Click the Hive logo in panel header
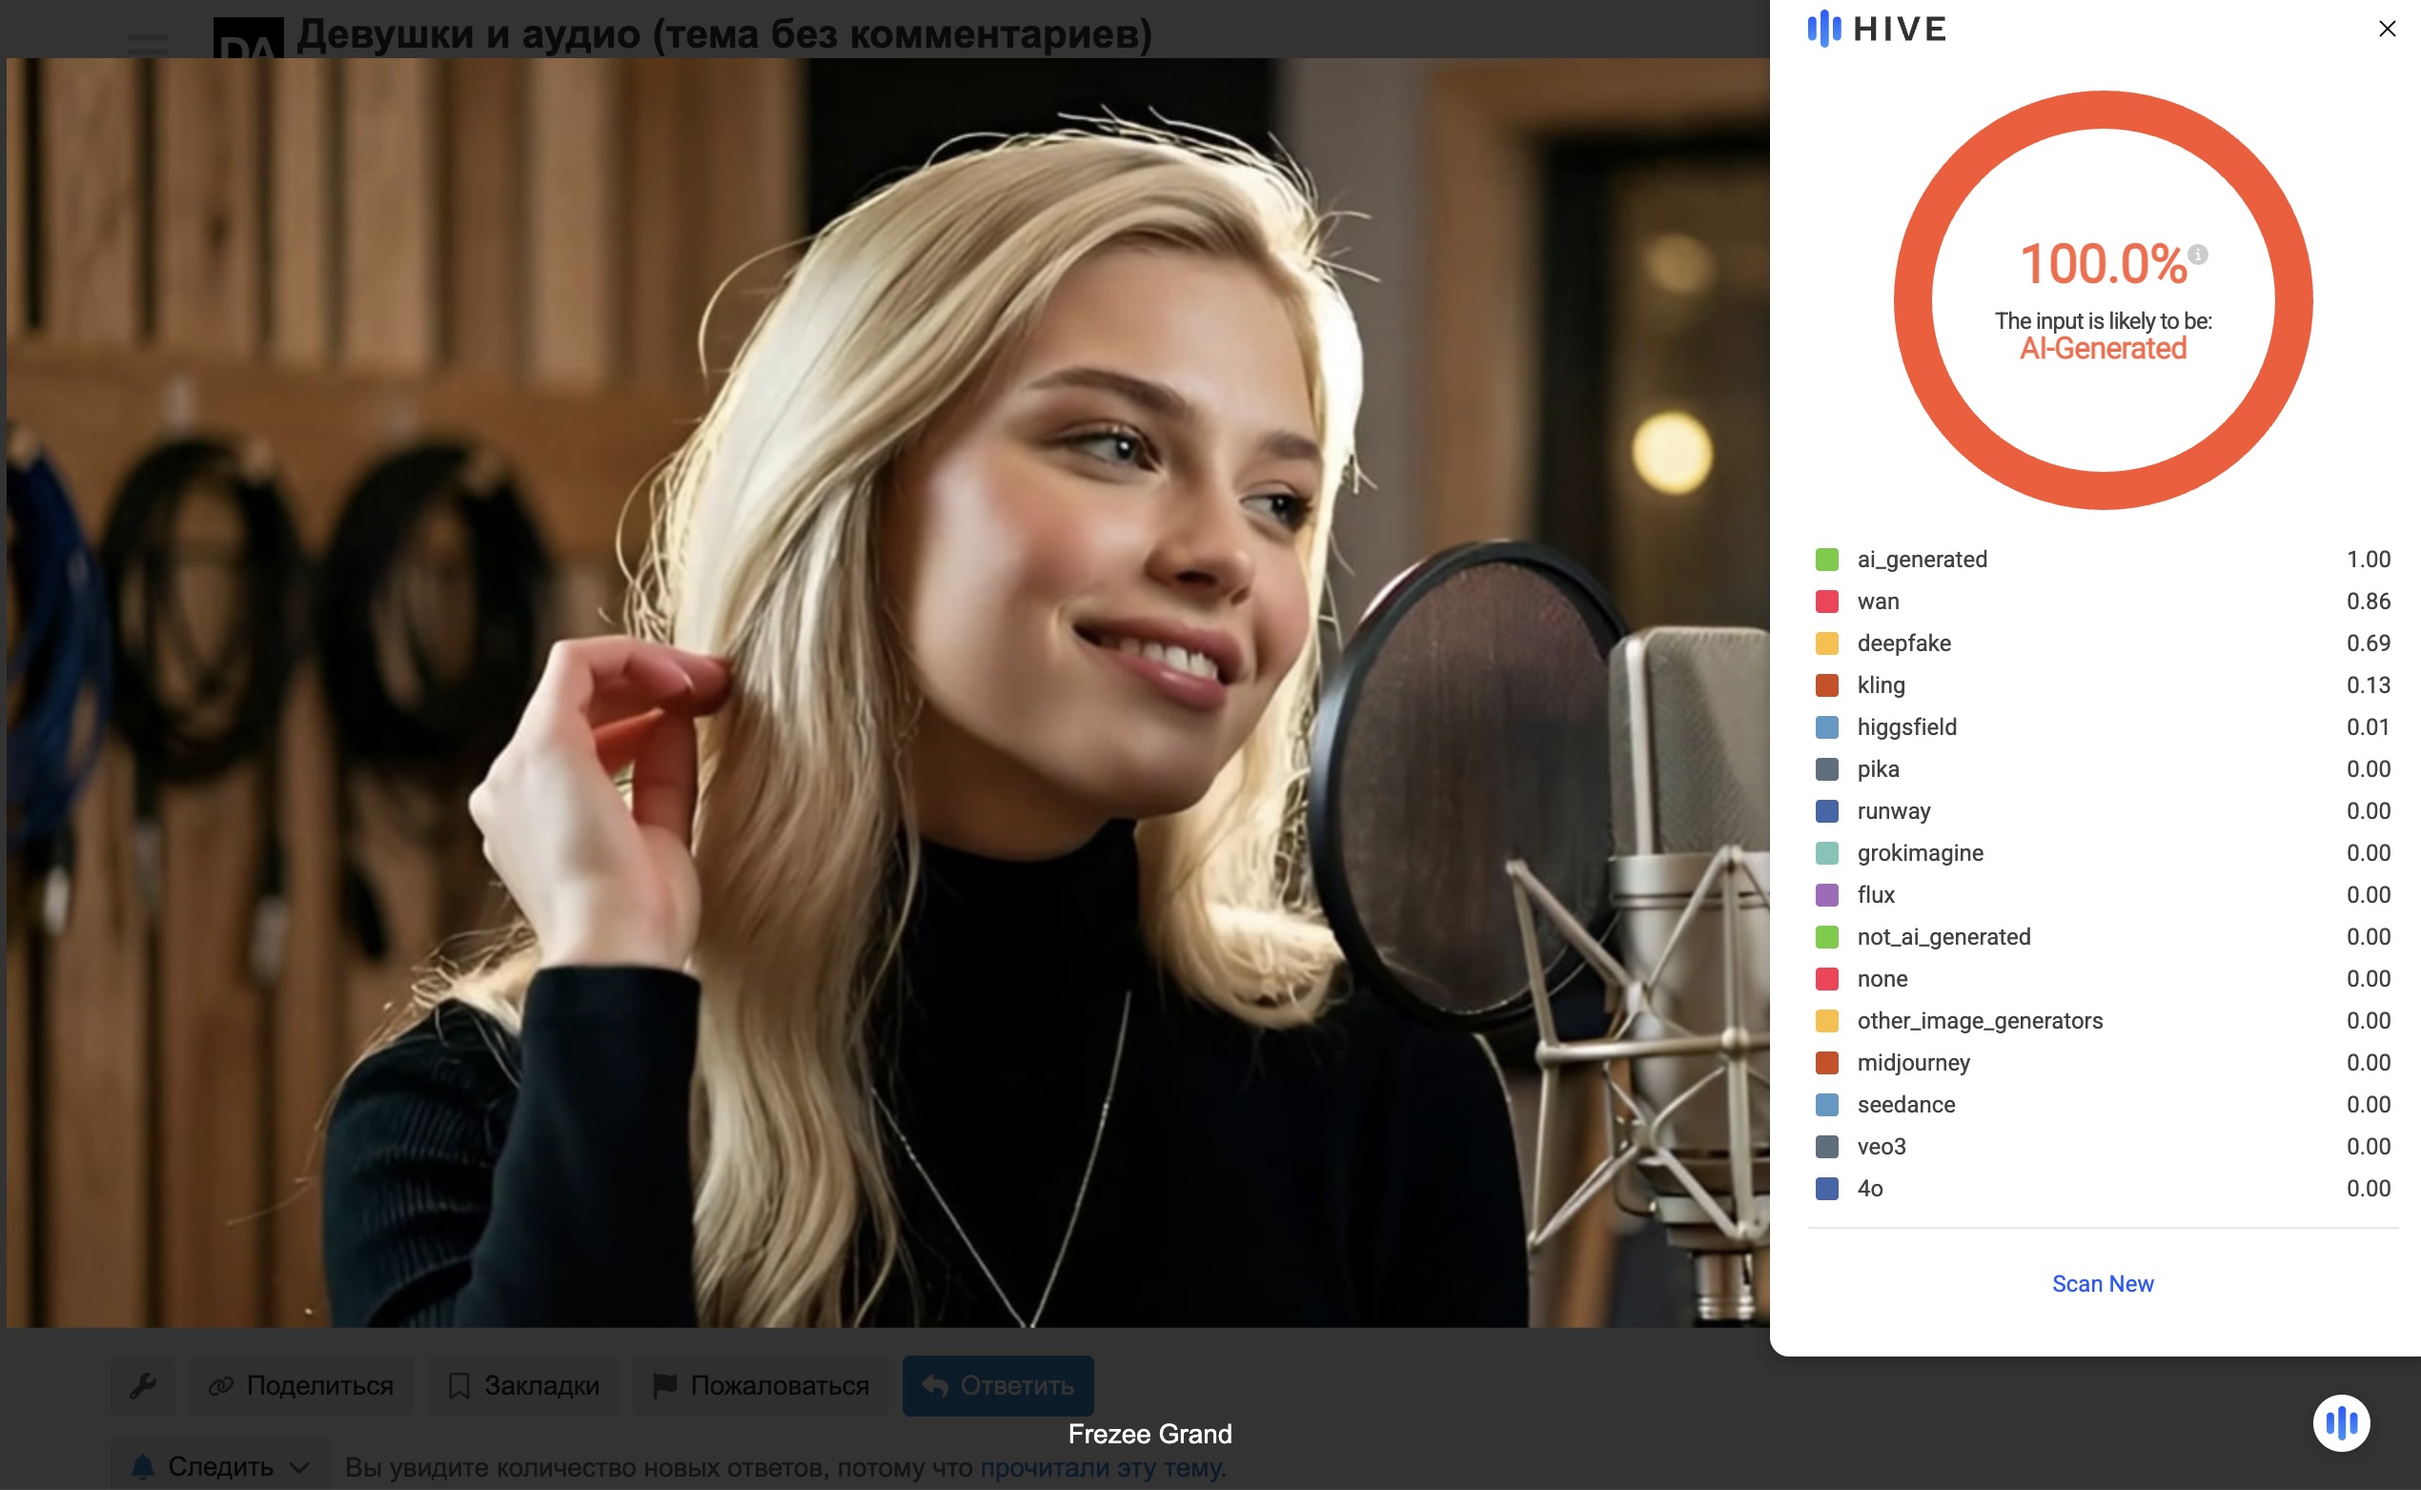2421x1490 pixels. (x=1876, y=29)
